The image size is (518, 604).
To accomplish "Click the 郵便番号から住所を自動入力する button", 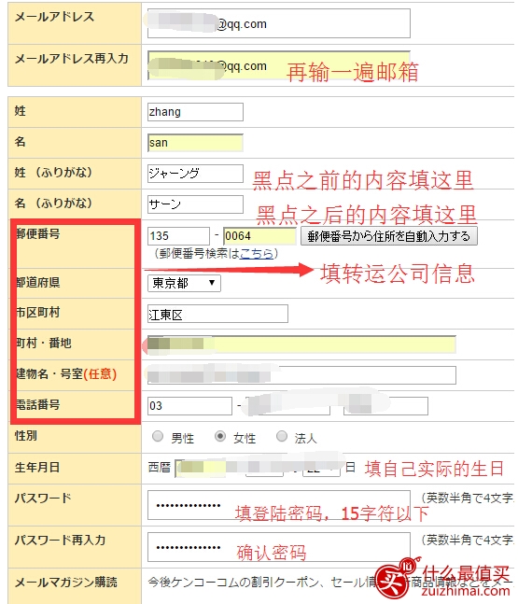I will pos(389,236).
